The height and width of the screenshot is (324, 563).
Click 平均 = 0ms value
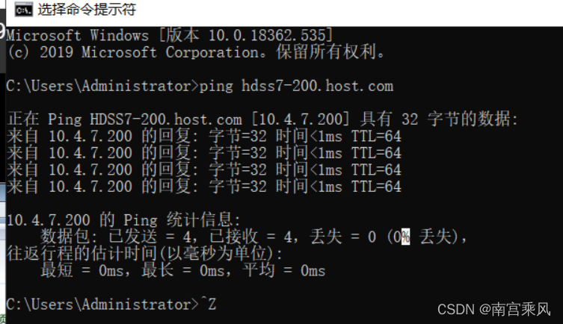point(284,270)
